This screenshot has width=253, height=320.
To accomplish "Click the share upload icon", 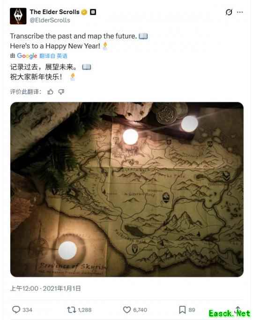I will 238,310.
